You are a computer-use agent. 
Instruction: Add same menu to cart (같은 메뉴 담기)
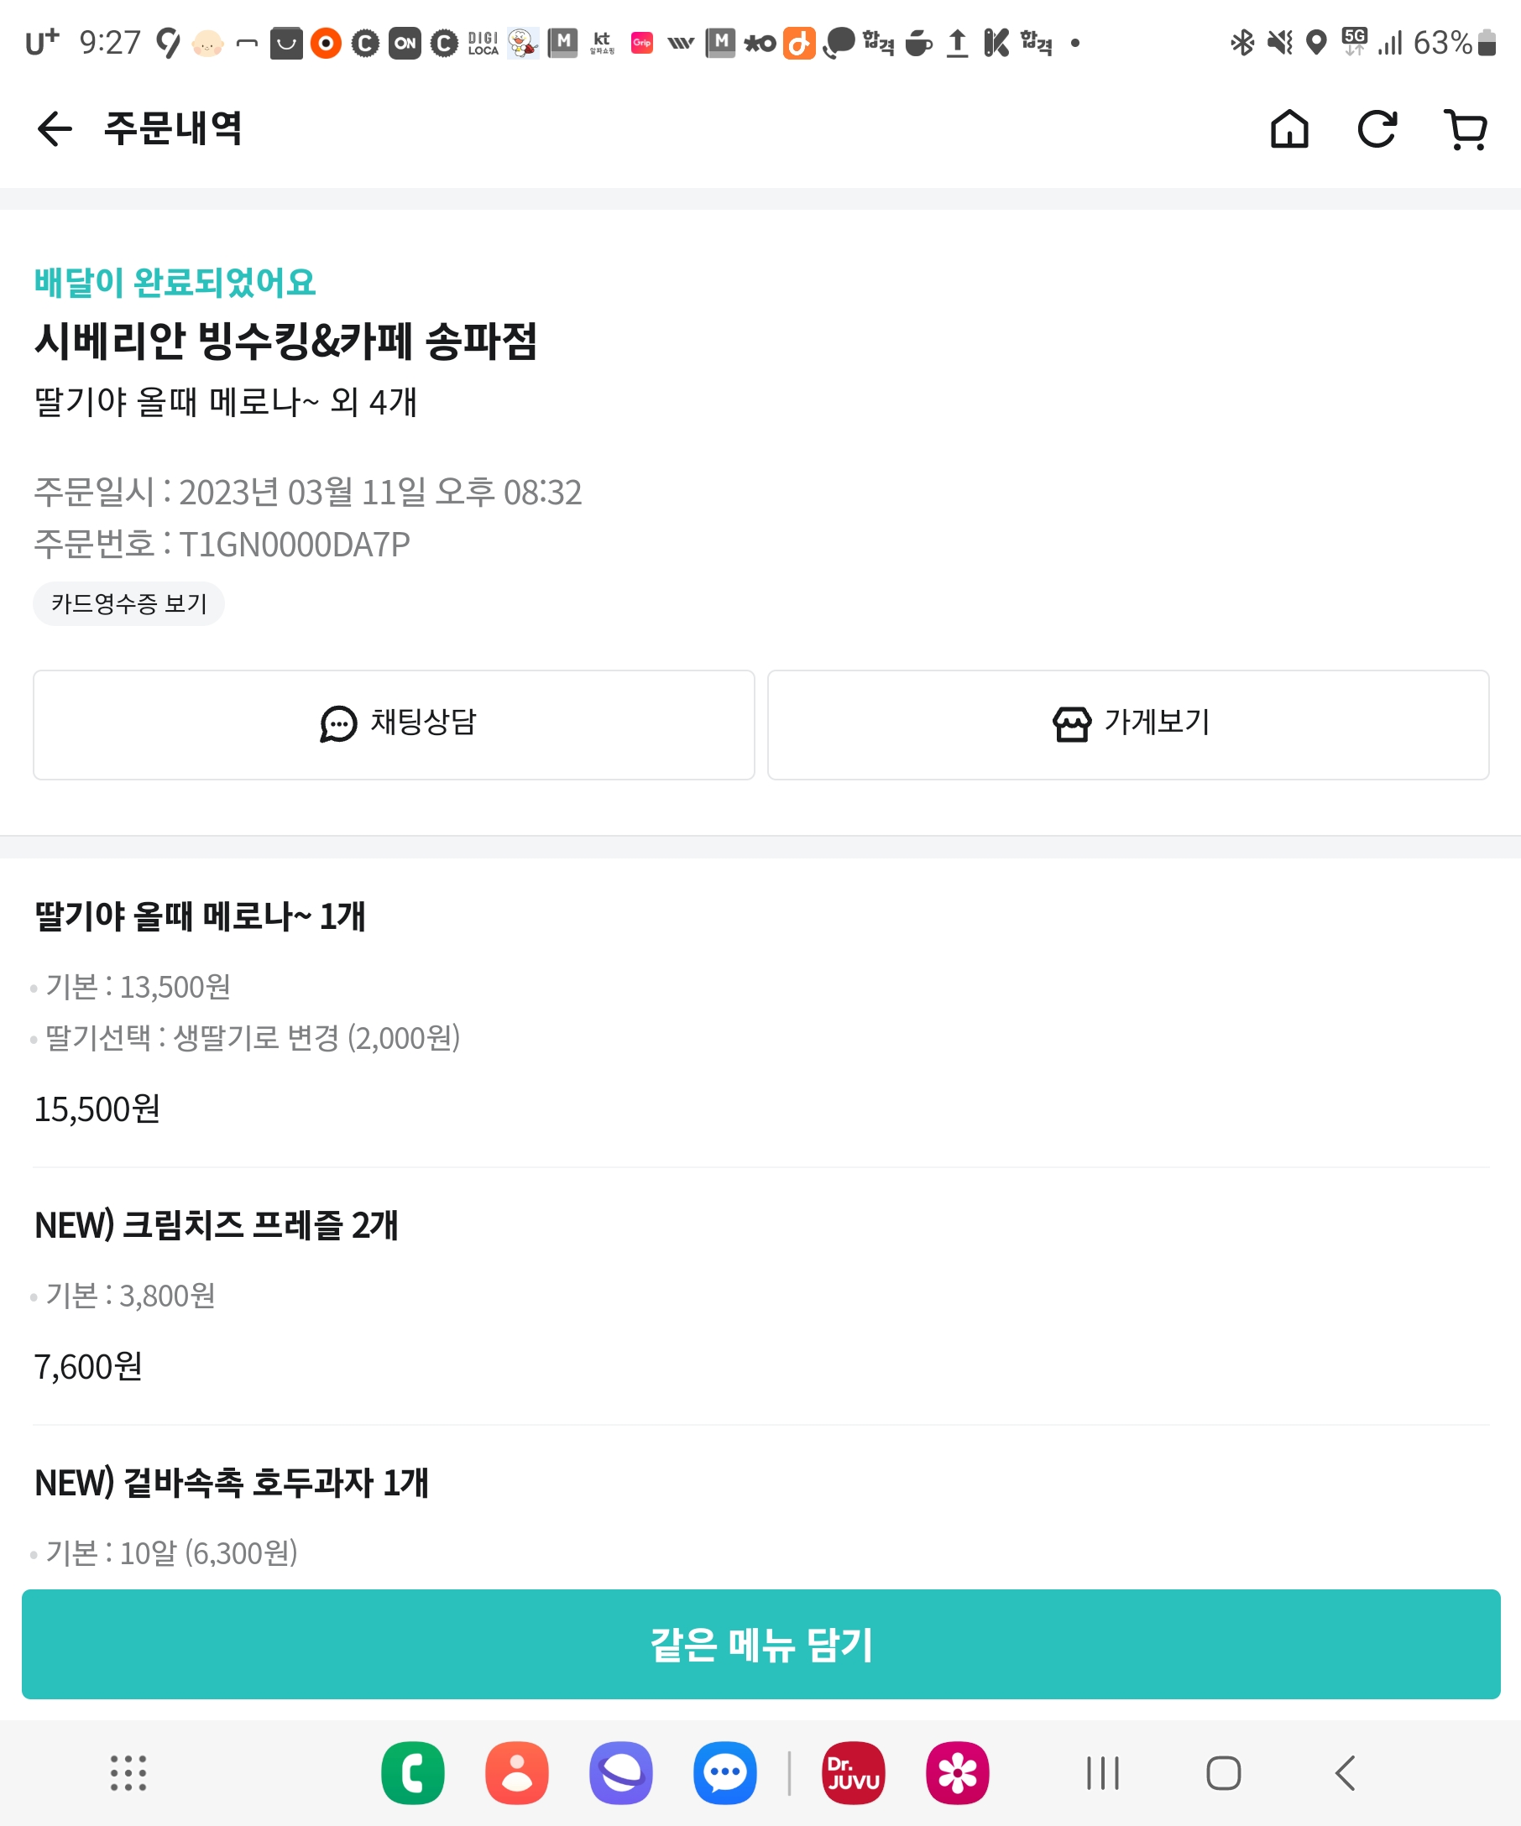pos(761,1644)
